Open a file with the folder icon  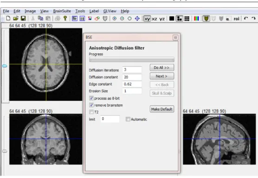pyautogui.click(x=16, y=18)
